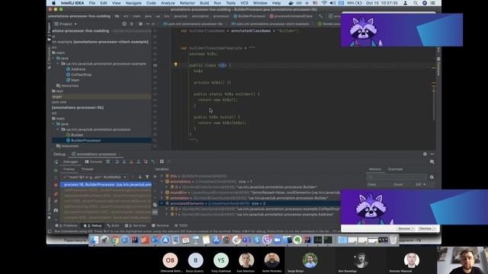Click the filter frames funnel icon
The width and height of the screenshot is (488, 274).
tap(147, 177)
